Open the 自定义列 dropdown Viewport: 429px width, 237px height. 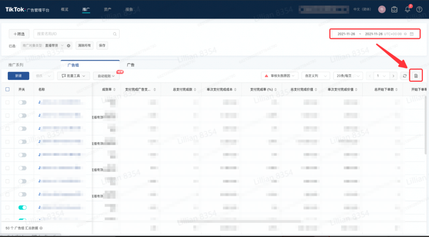(315, 76)
